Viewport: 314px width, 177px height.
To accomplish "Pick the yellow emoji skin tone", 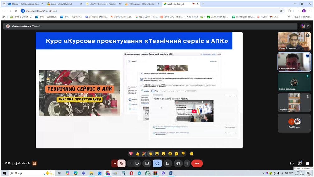I will (x=191, y=154).
